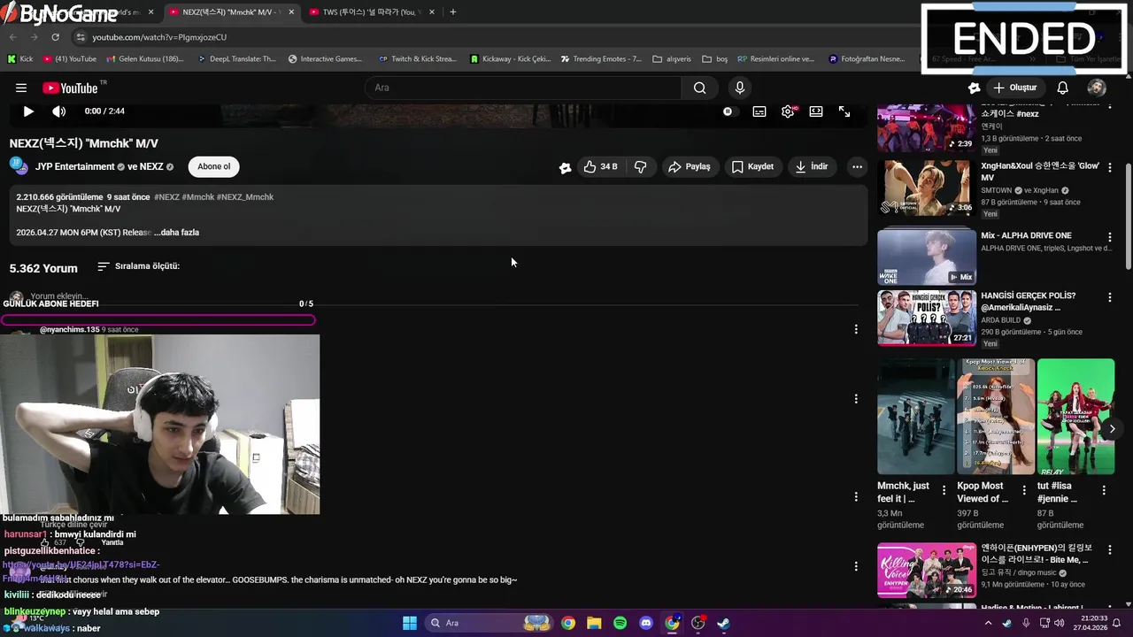The height and width of the screenshot is (637, 1133).
Task: Open the account avatar menu
Action: tap(1096, 88)
